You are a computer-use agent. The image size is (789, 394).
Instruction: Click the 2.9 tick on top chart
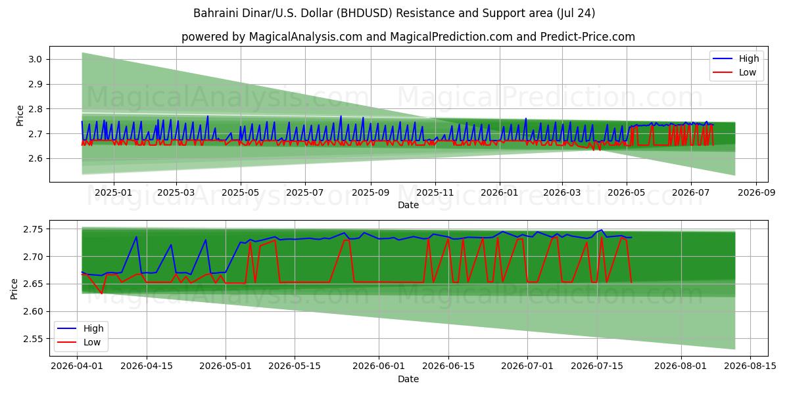point(37,84)
